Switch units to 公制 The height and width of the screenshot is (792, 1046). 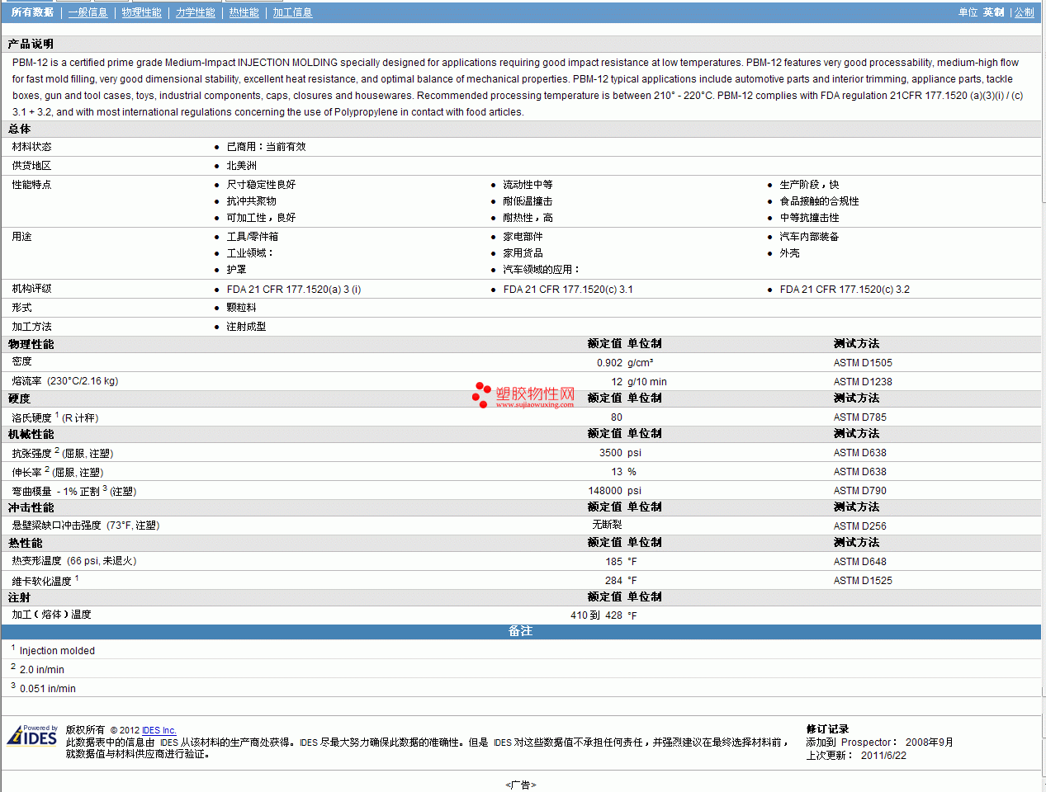1025,12
